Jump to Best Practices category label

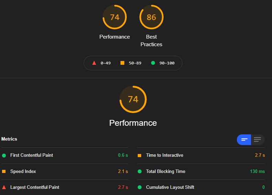[x=151, y=41]
